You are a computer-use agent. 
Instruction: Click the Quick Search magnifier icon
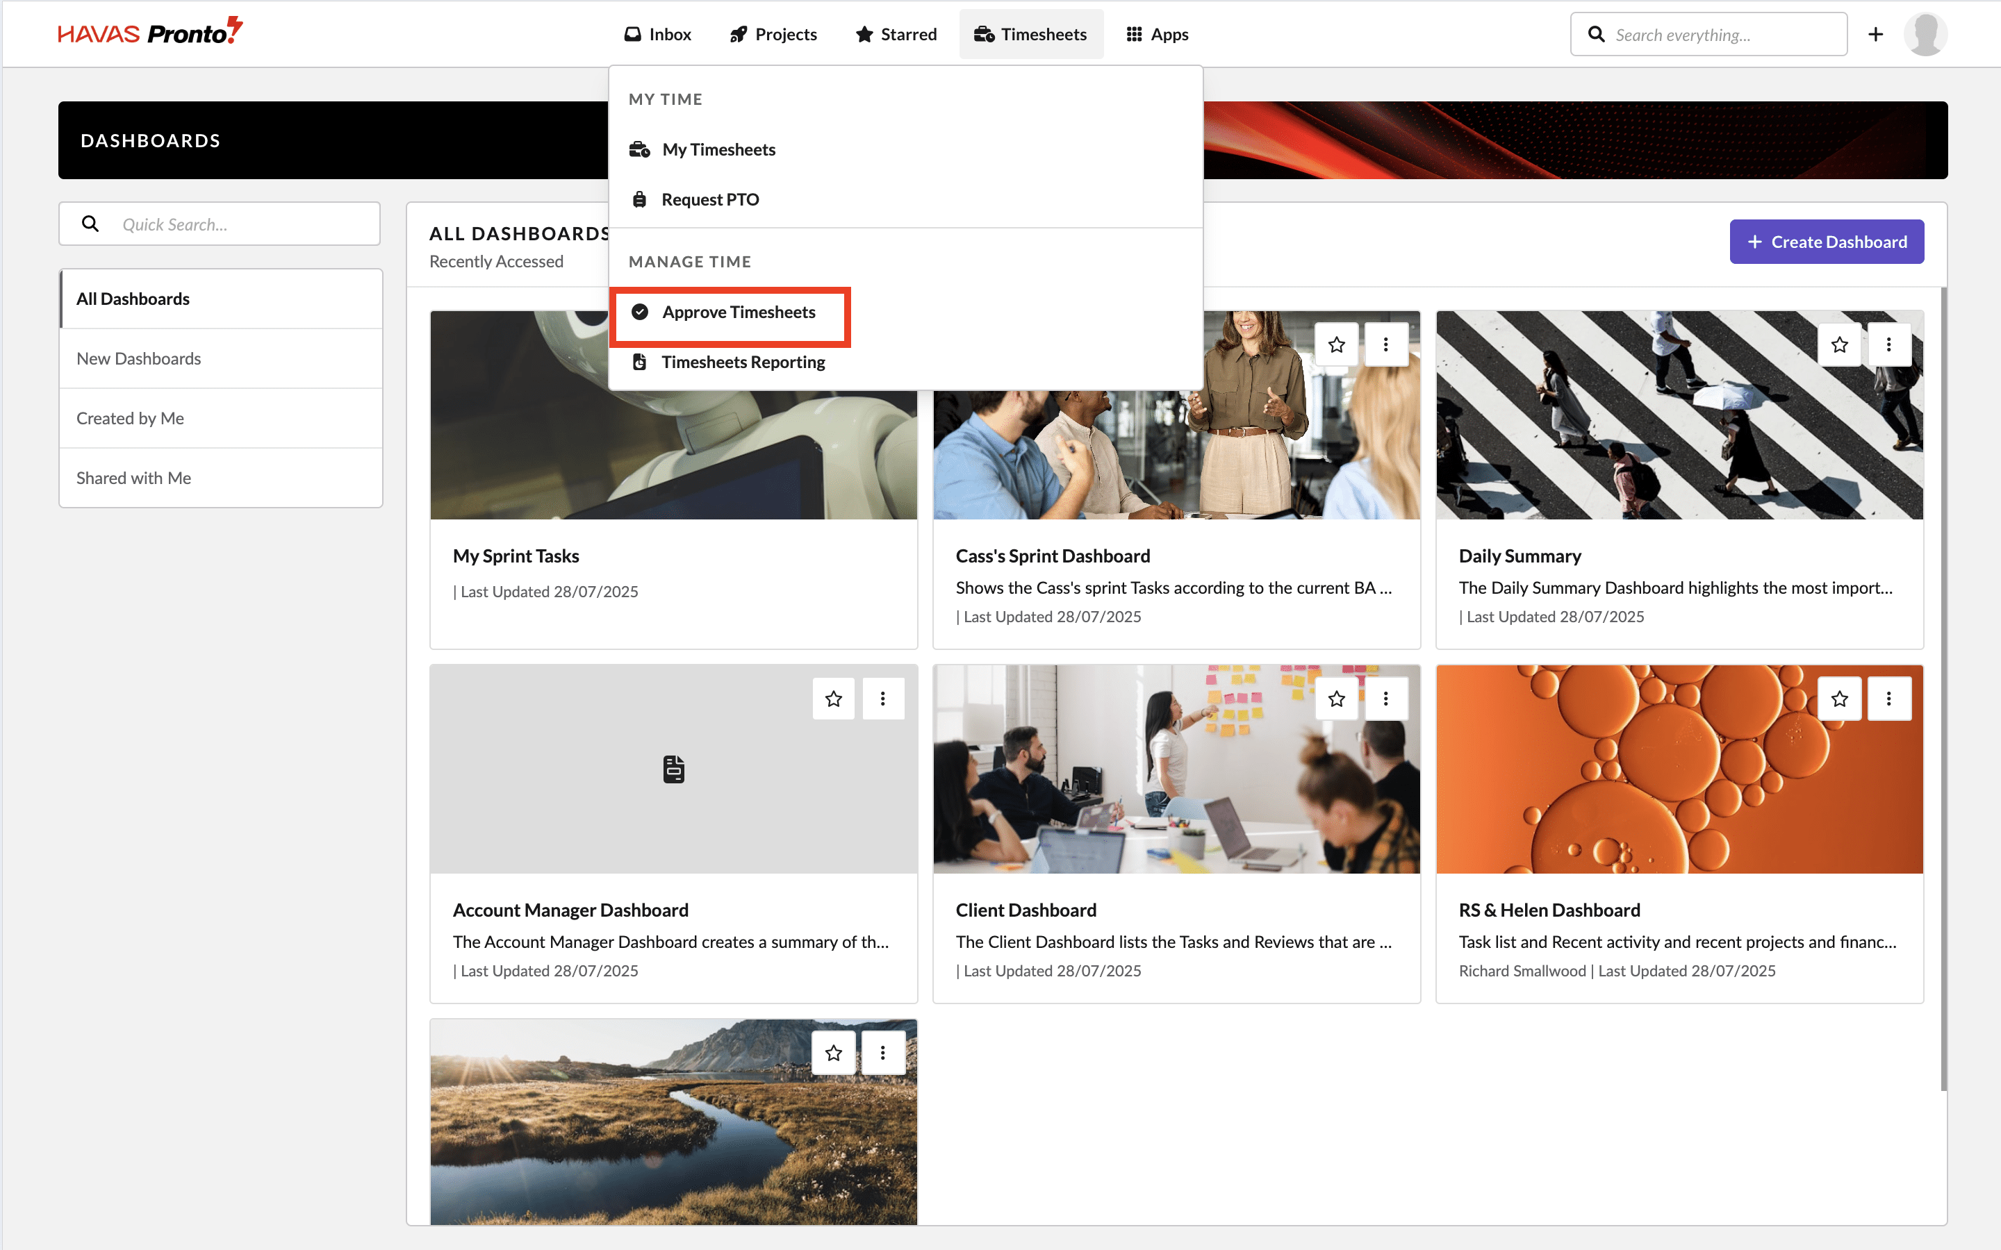[90, 223]
